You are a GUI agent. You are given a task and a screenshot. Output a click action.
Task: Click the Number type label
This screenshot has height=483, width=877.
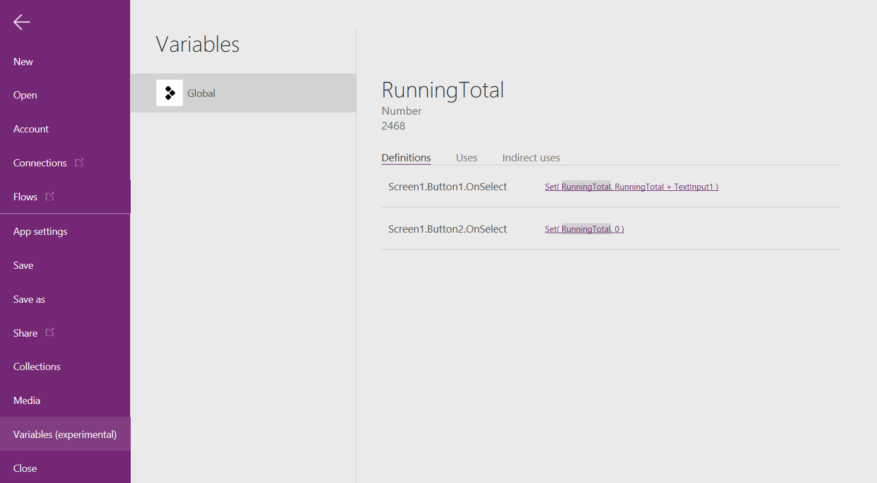pos(402,111)
